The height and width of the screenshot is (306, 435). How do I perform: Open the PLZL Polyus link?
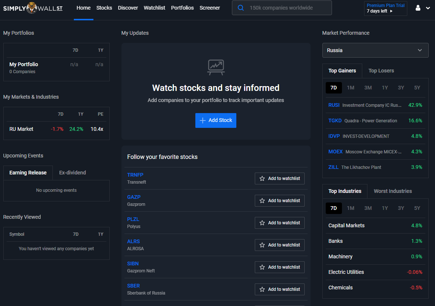[133, 220]
